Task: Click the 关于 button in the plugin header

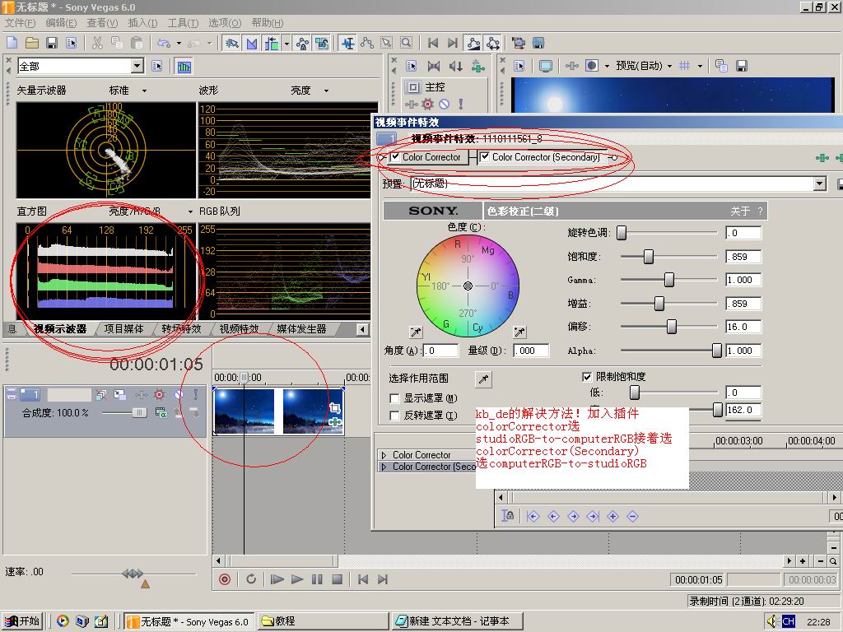Action: pyautogui.click(x=740, y=211)
